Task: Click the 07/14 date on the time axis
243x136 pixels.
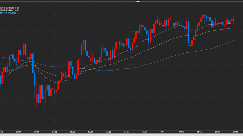Action: click(163, 132)
